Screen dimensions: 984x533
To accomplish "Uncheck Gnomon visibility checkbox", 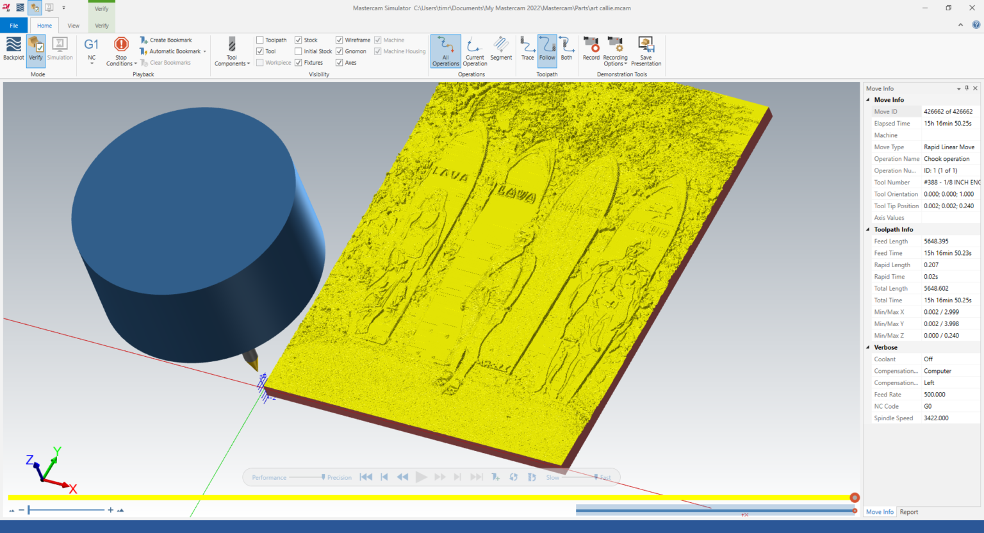I will click(x=340, y=51).
